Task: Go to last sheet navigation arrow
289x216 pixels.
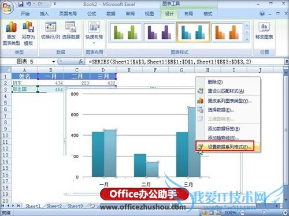Action: (18, 206)
